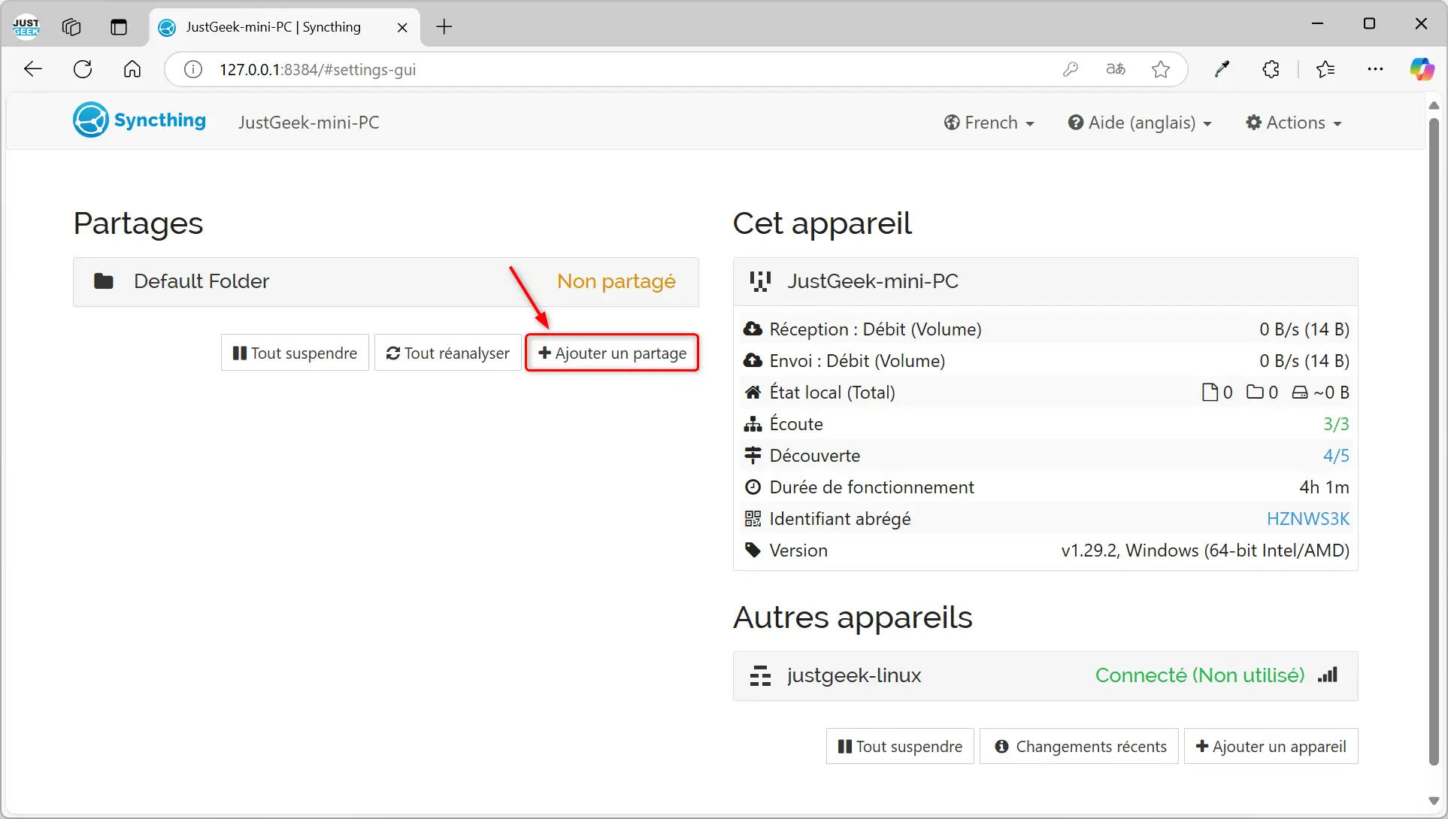This screenshot has height=819, width=1448.
Task: Click Tout suspendre under Autres appareils
Action: [x=900, y=746]
